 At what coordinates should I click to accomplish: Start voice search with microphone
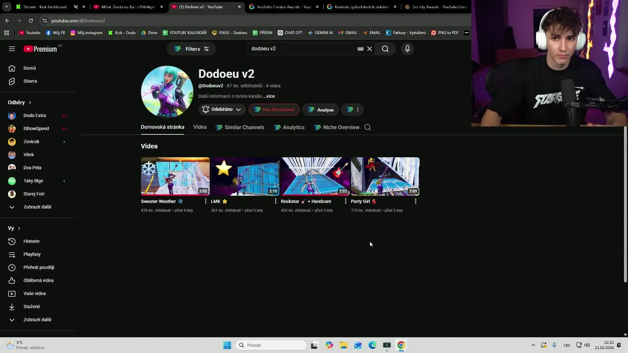(x=407, y=49)
